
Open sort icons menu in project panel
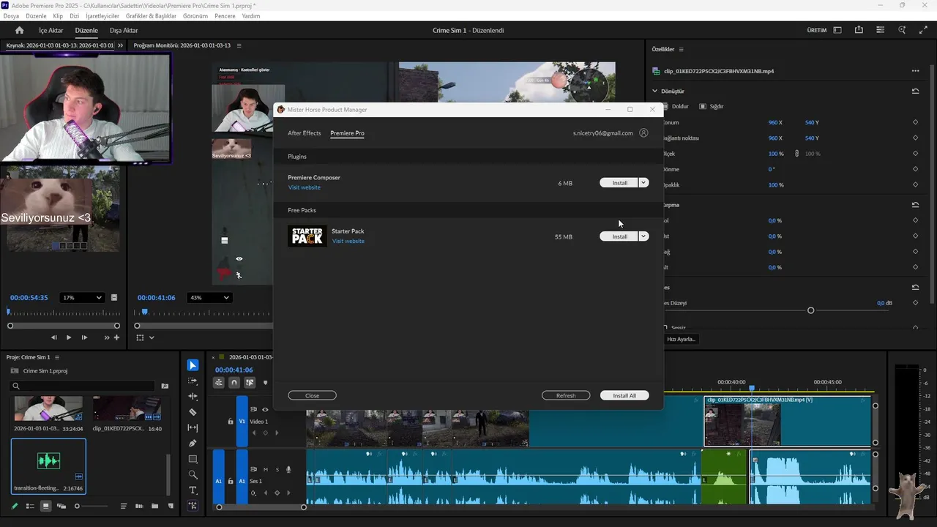tap(123, 506)
